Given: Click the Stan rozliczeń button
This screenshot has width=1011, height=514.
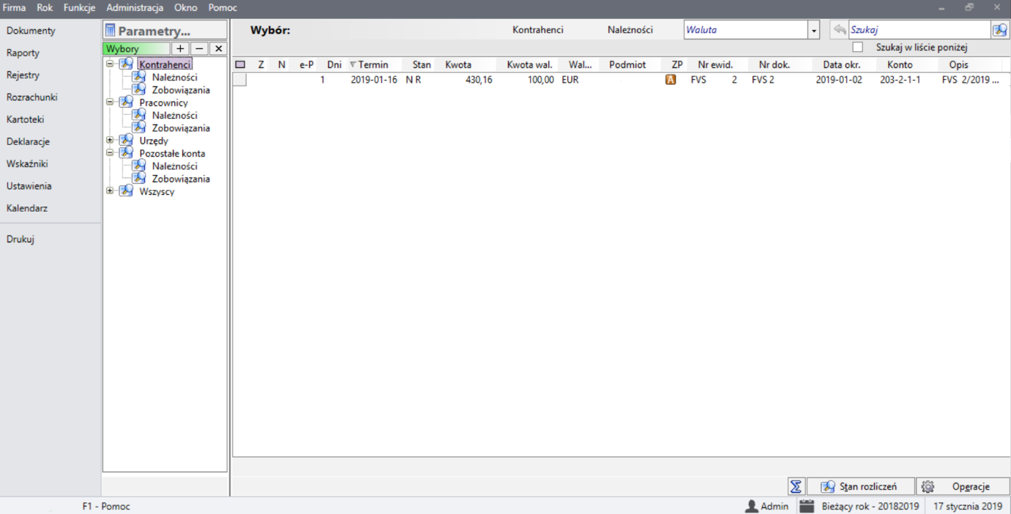Looking at the screenshot, I should (x=861, y=487).
